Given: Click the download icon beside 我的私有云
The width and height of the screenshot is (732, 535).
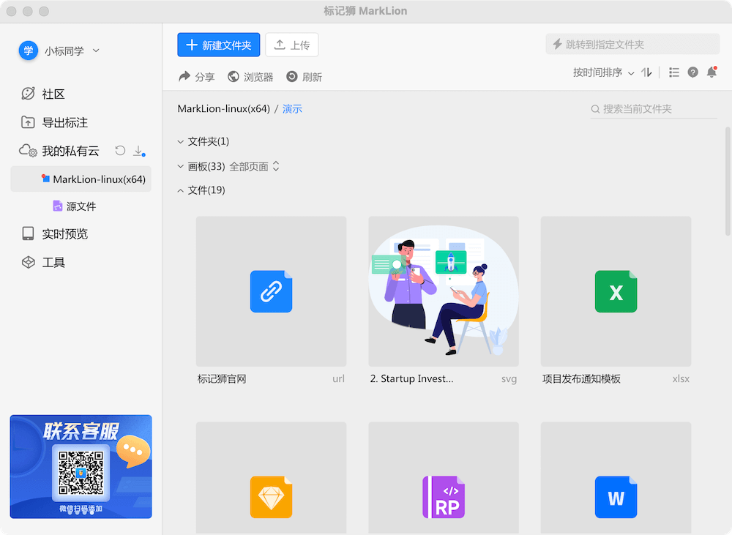Looking at the screenshot, I should pos(138,151).
